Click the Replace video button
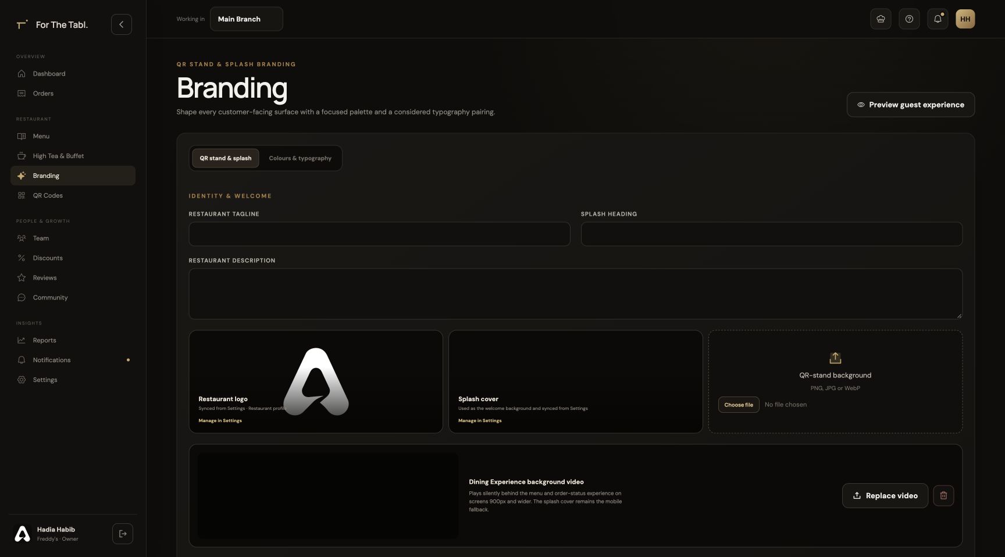This screenshot has width=1005, height=557. pos(885,495)
